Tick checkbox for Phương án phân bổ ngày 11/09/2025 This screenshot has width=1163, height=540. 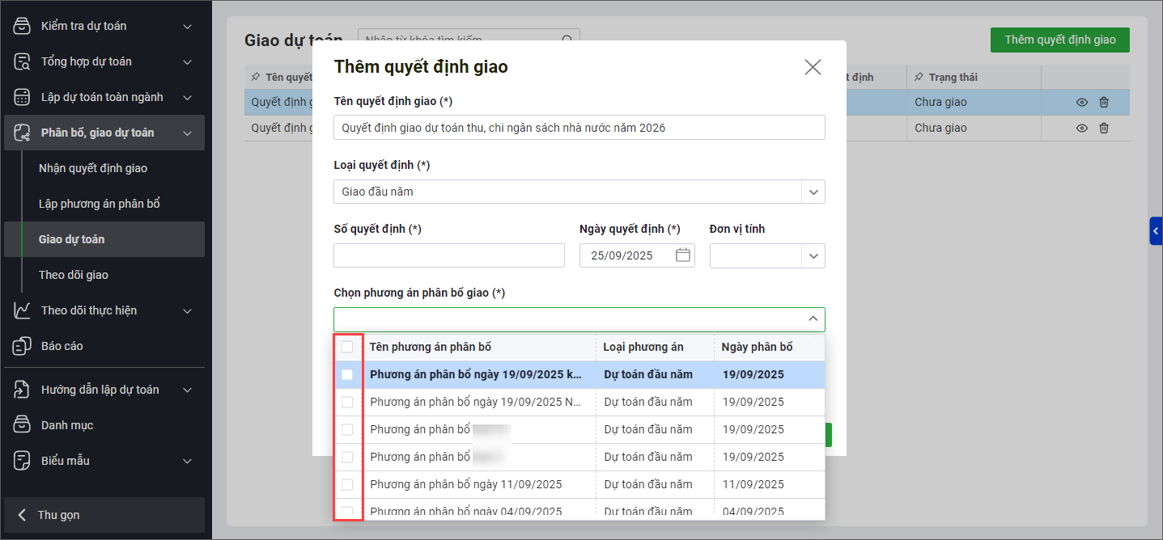(347, 484)
